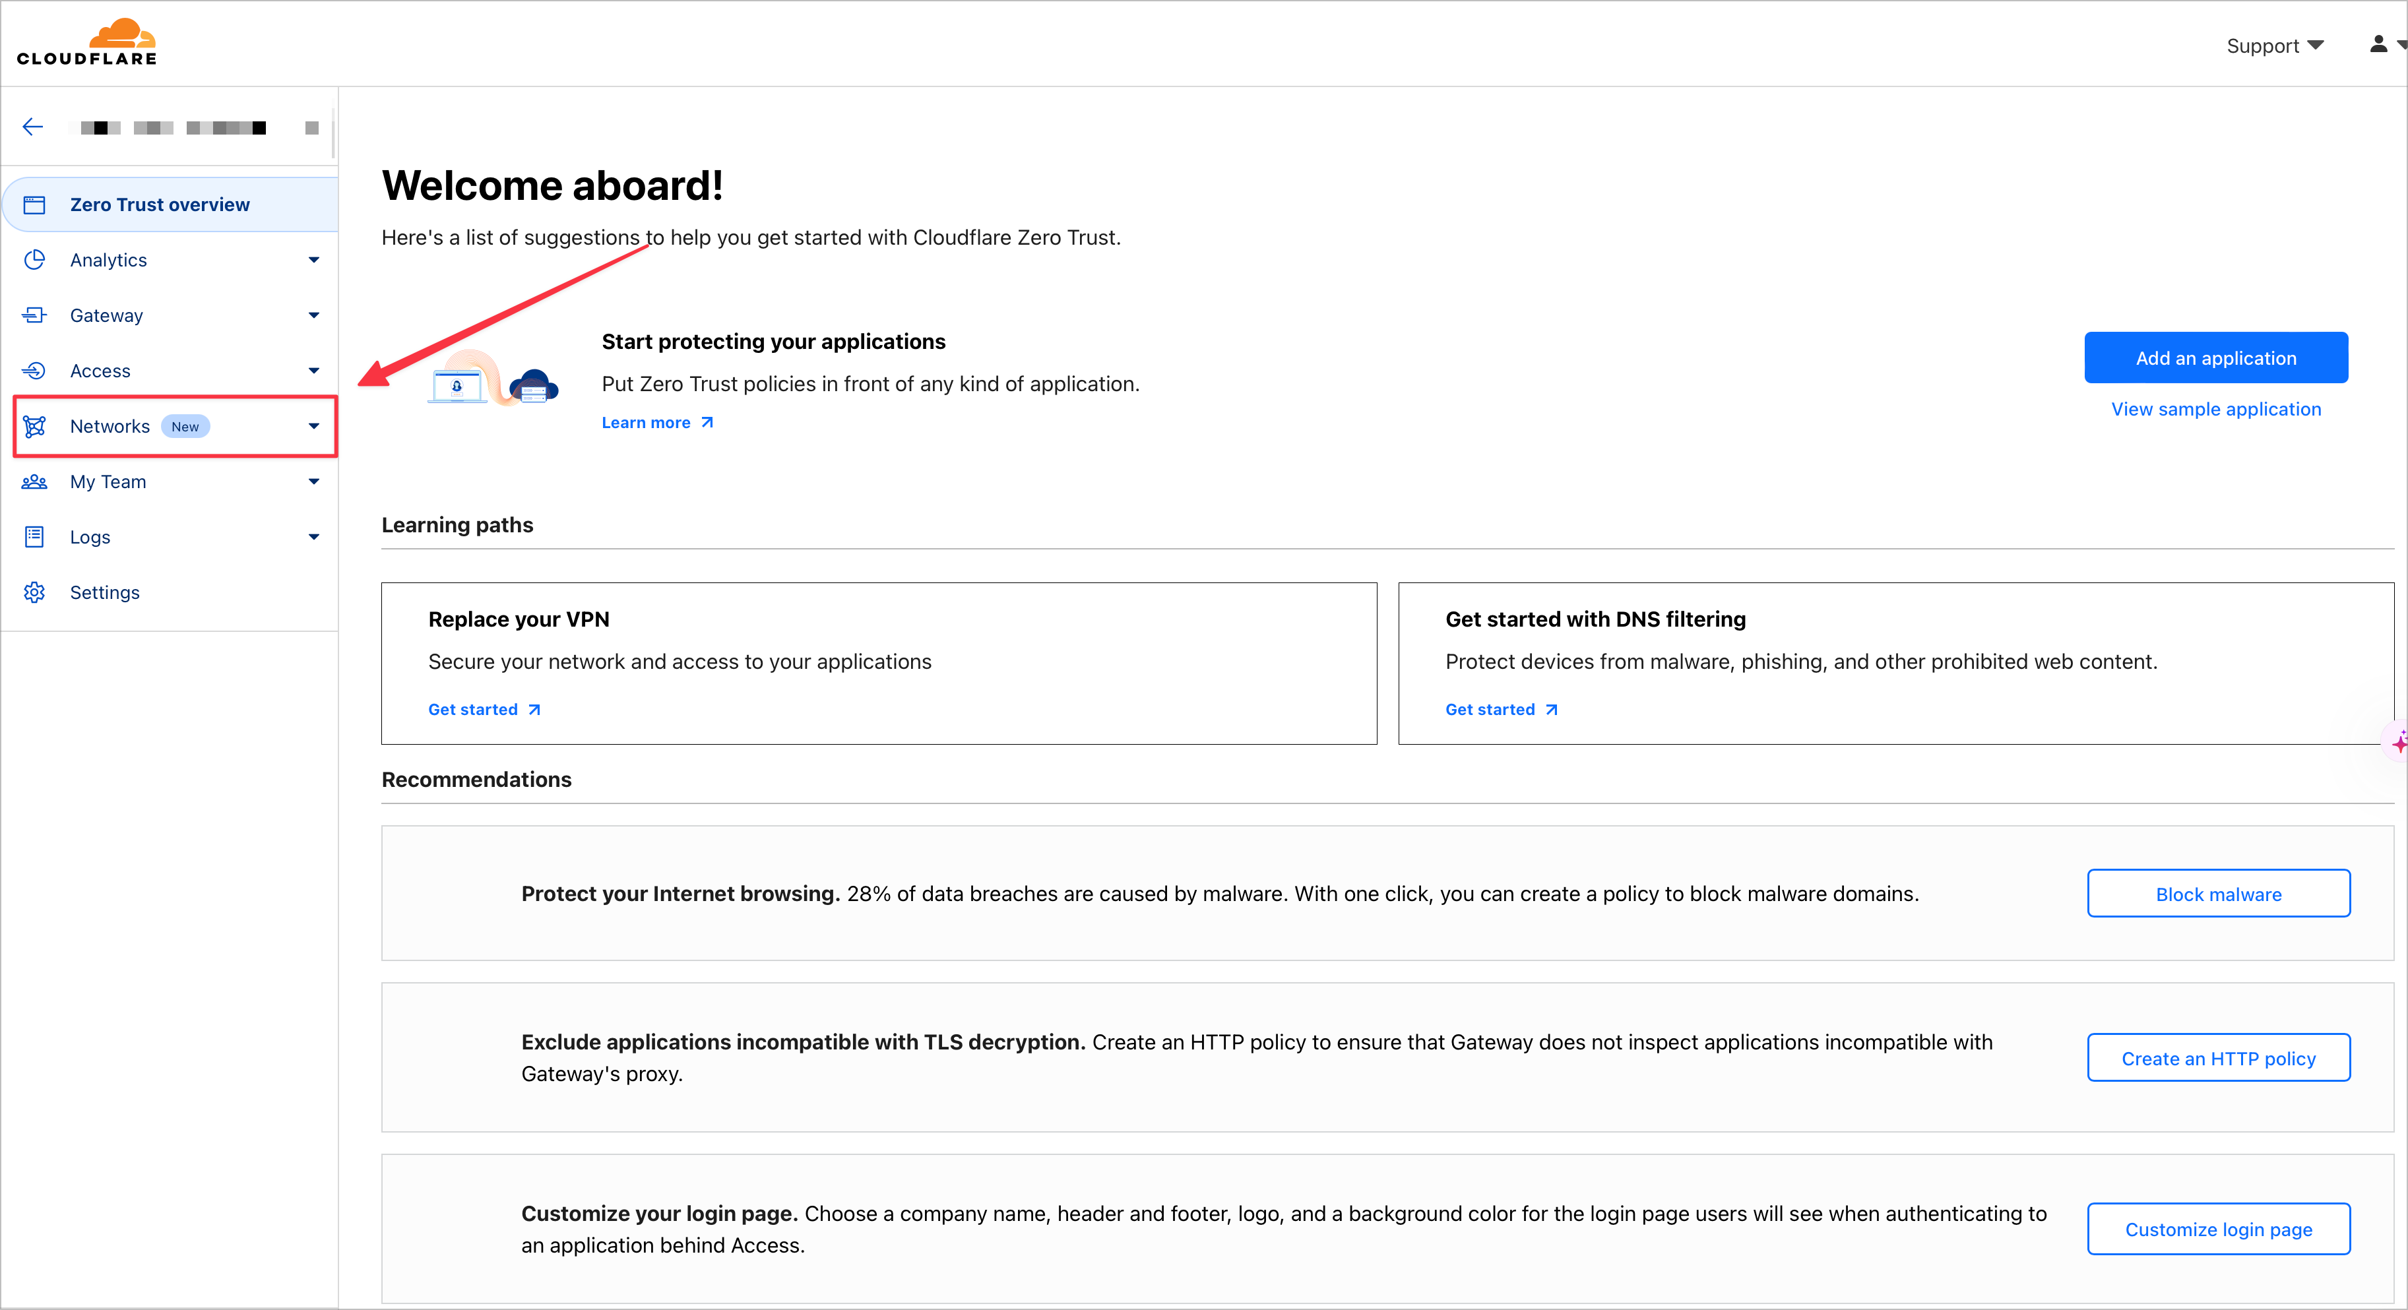
Task: Open the Support dropdown
Action: tap(2274, 46)
